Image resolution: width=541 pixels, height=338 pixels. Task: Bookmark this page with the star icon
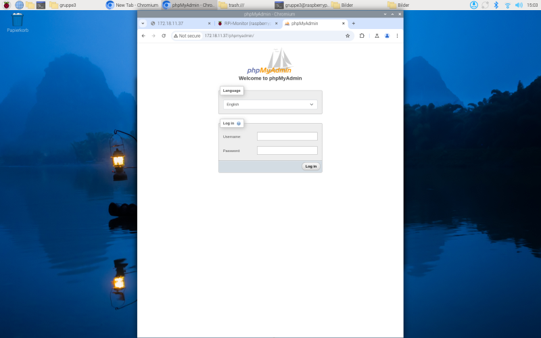[x=348, y=36]
